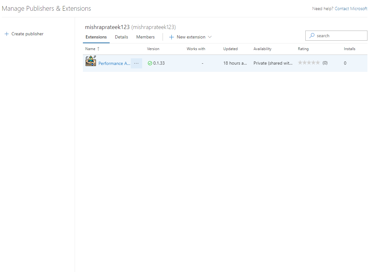This screenshot has width=375, height=272.
Task: Sort by the Updated column header
Action: coord(231,49)
